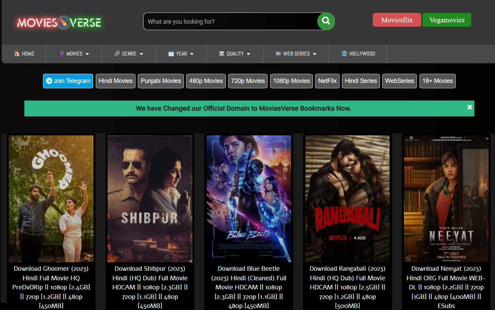Expand the MOVIES dropdown arrow

click(x=87, y=54)
